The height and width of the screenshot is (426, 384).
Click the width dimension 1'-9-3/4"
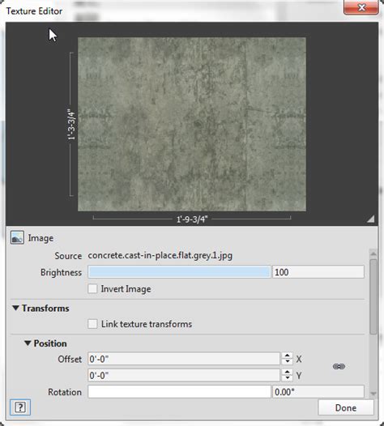pyautogui.click(x=192, y=219)
